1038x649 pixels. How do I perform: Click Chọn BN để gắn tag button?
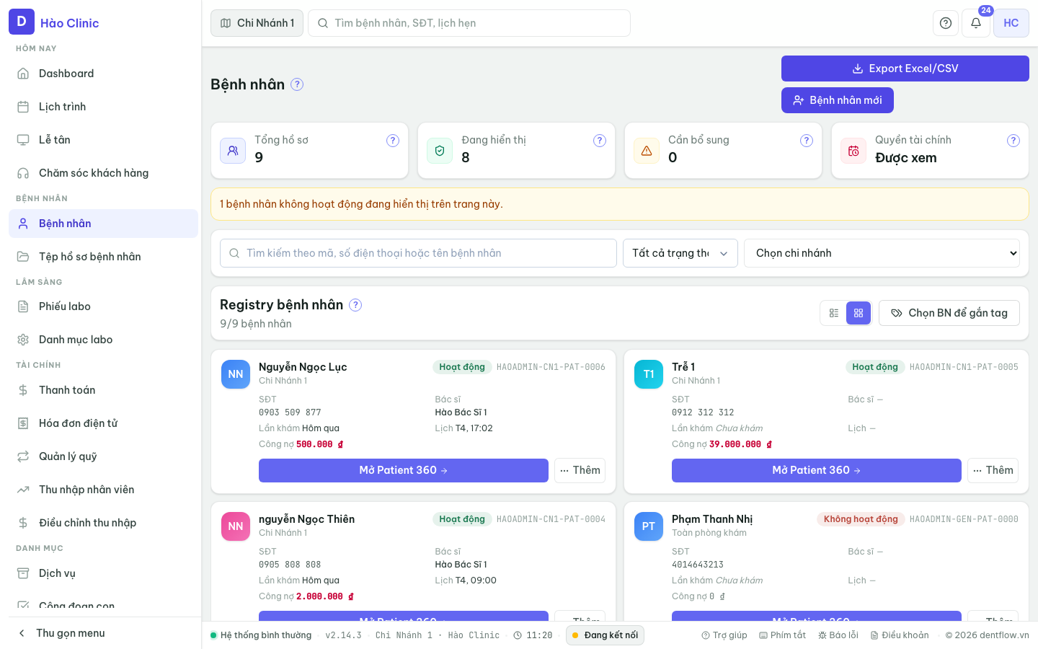click(x=949, y=313)
